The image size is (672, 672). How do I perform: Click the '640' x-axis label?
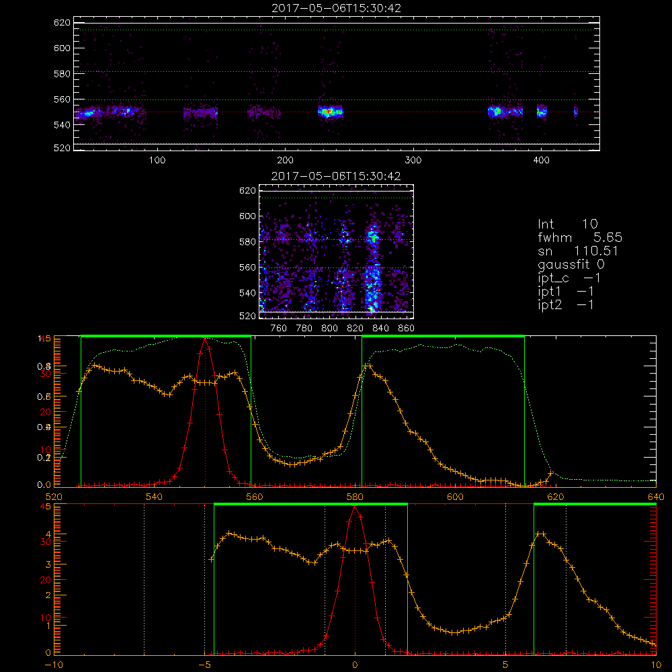(x=656, y=497)
